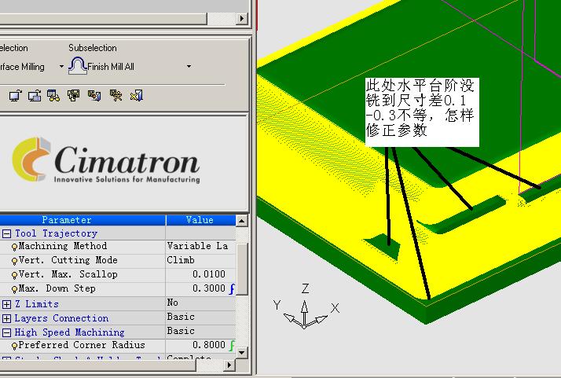Open the Finish Mill All subselection dropdown
The width and height of the screenshot is (561, 378).
tap(189, 67)
